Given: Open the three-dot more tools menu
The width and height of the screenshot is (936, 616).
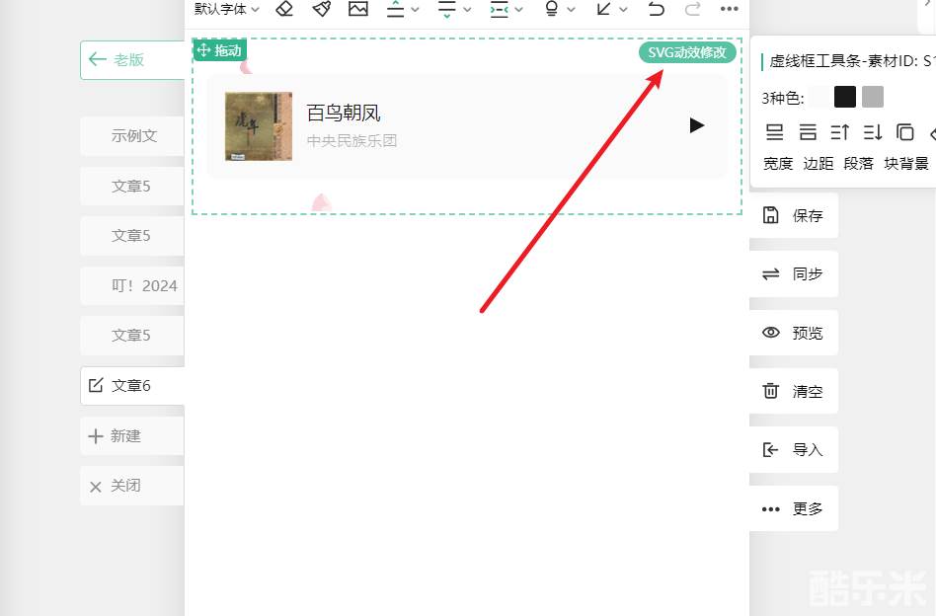Looking at the screenshot, I should tap(729, 9).
